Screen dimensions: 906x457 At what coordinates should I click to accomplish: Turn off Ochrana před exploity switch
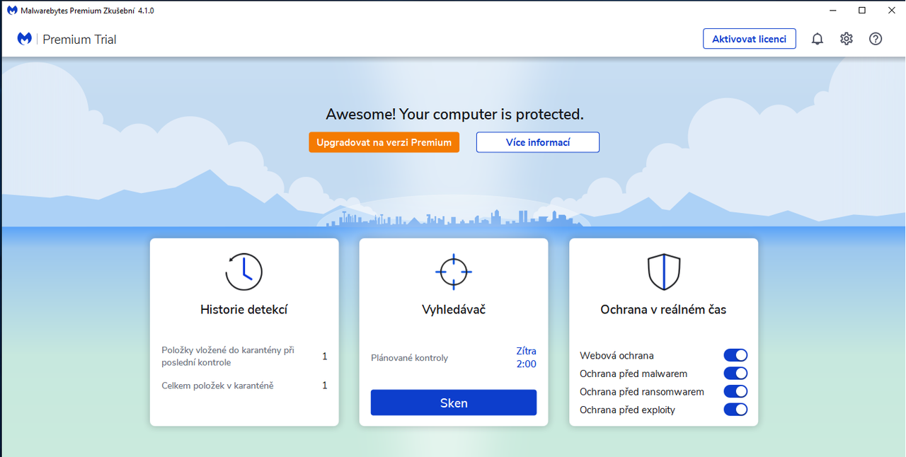pyautogui.click(x=735, y=410)
